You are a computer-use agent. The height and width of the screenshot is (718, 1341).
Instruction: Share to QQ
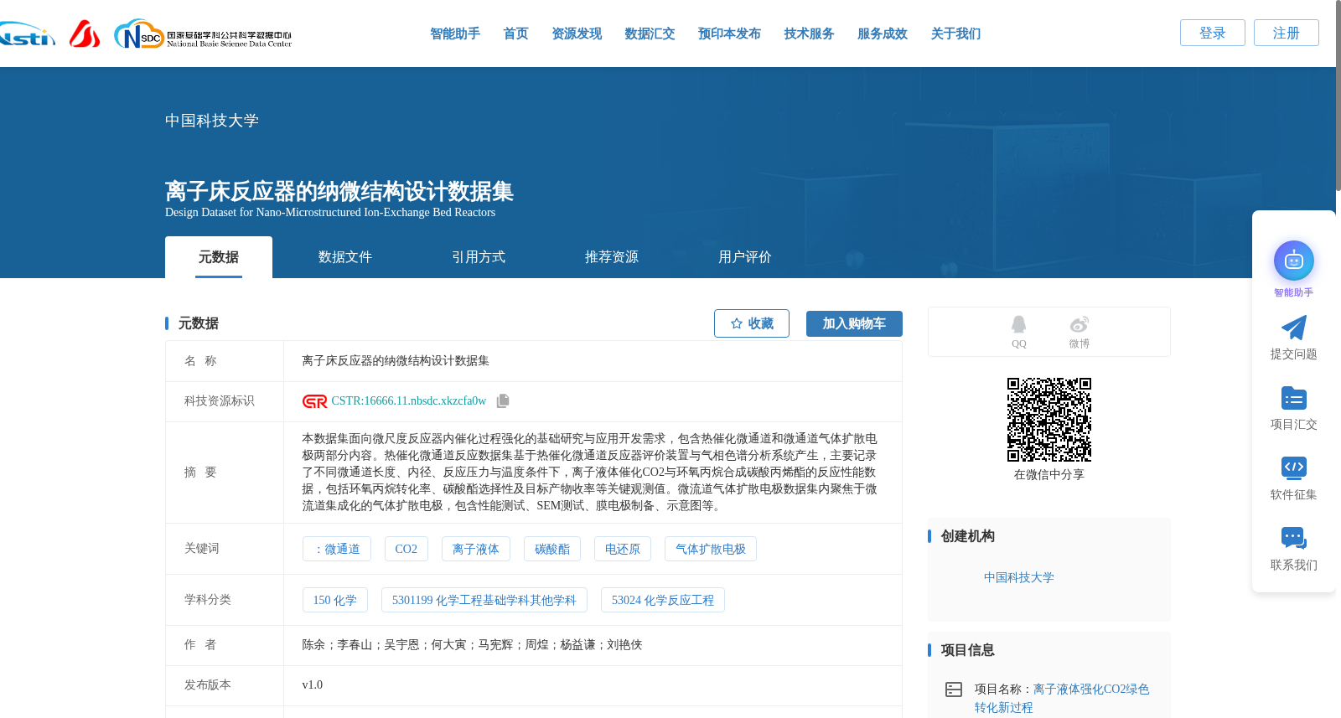[1018, 332]
